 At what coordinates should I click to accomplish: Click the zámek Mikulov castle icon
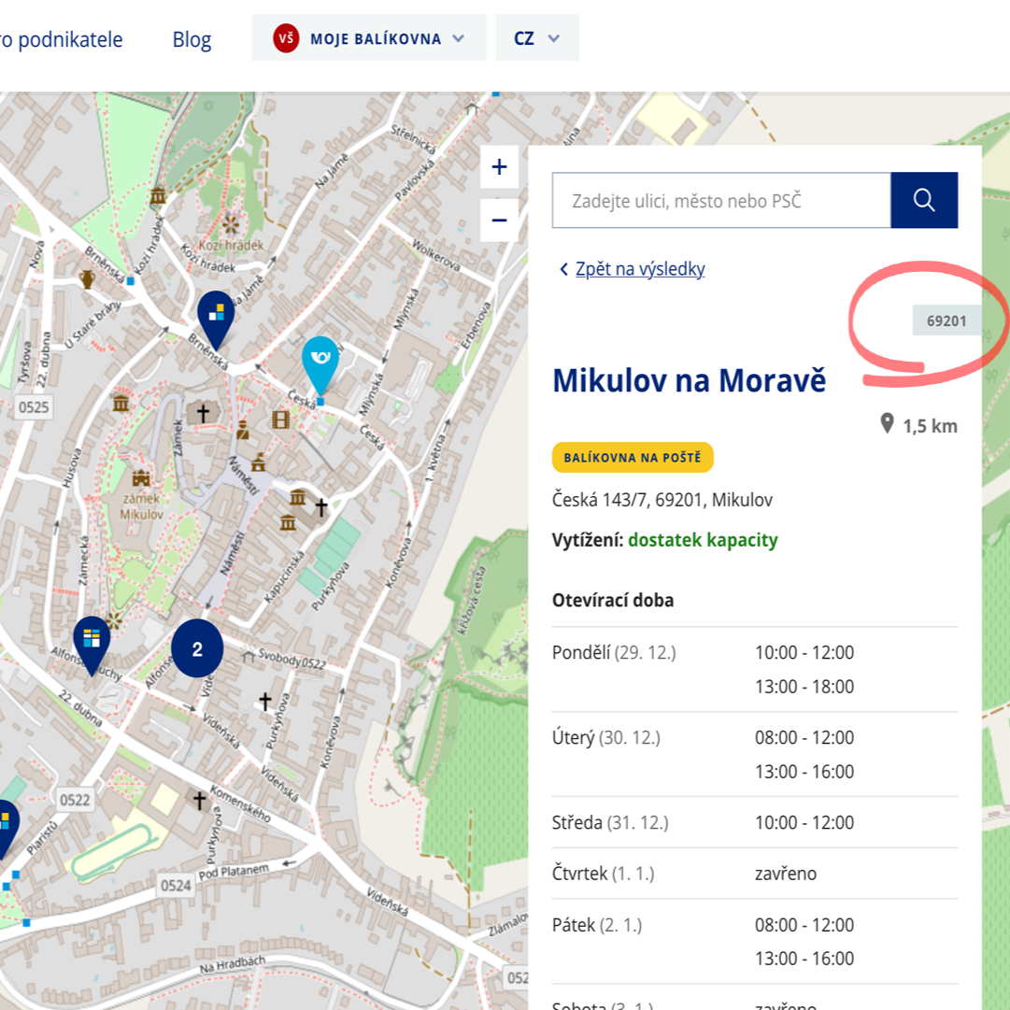click(x=141, y=478)
